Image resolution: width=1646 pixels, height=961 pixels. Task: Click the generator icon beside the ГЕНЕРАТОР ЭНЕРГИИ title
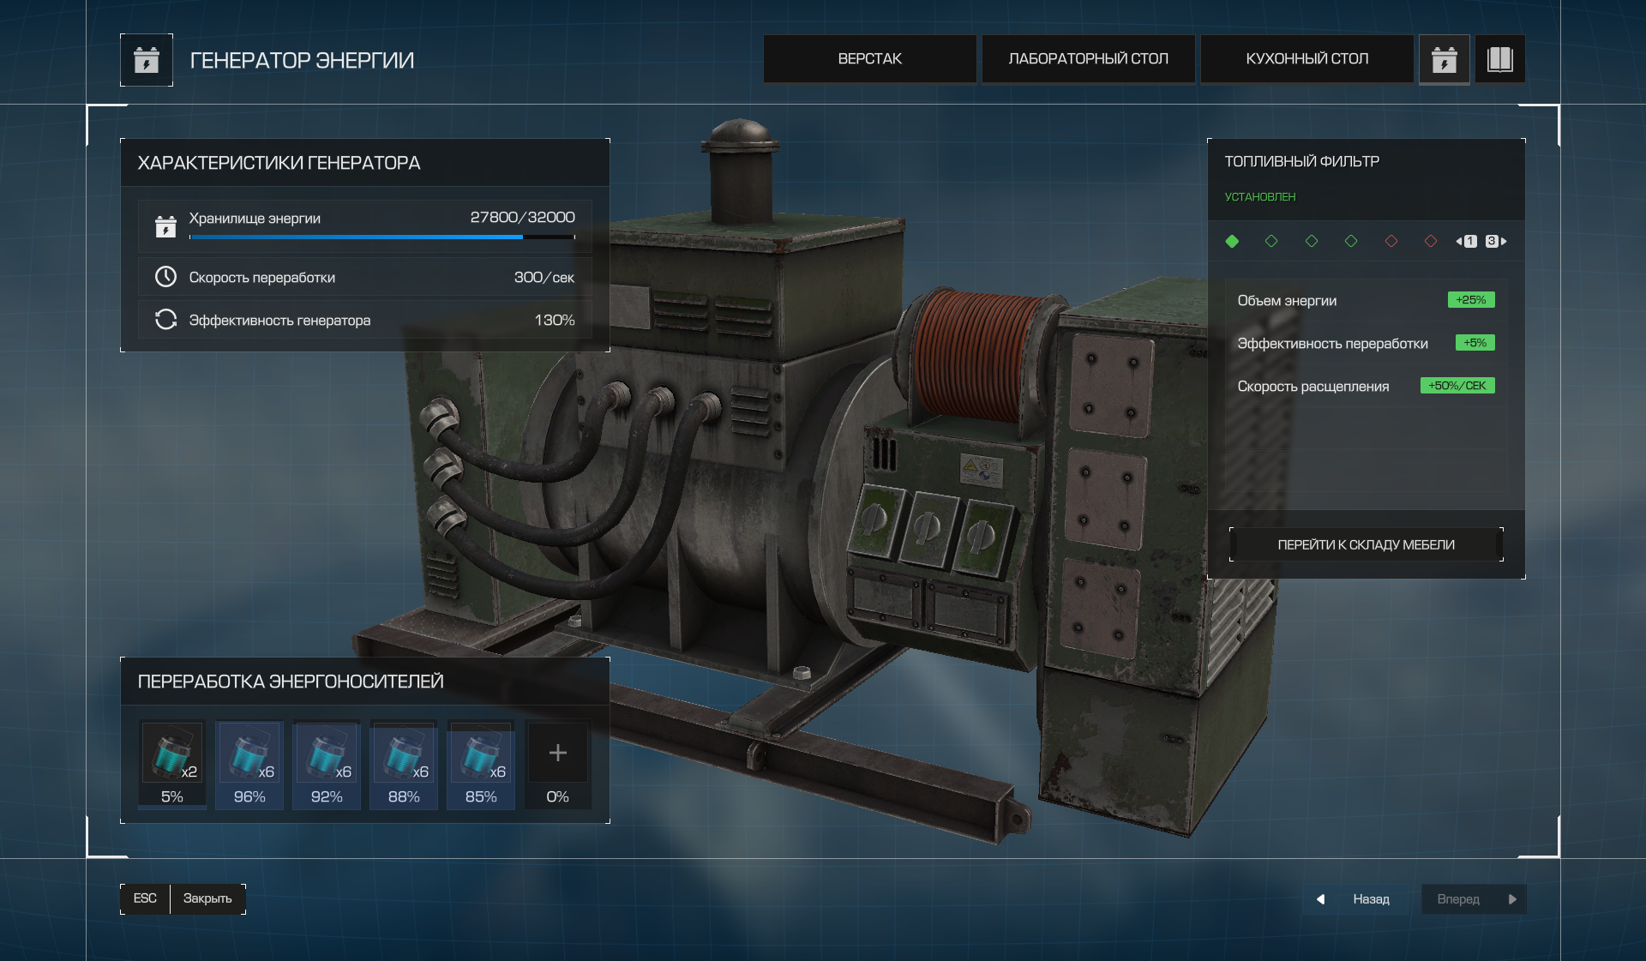(147, 60)
